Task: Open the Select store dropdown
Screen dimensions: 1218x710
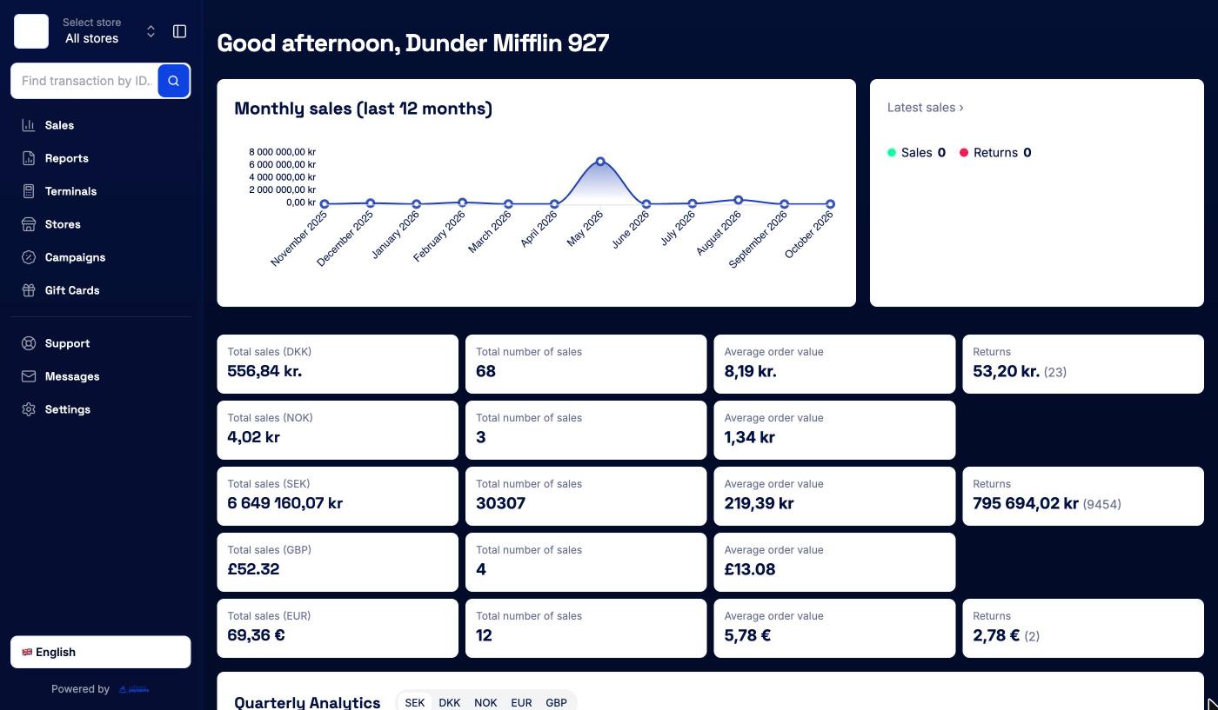Action: click(x=110, y=31)
